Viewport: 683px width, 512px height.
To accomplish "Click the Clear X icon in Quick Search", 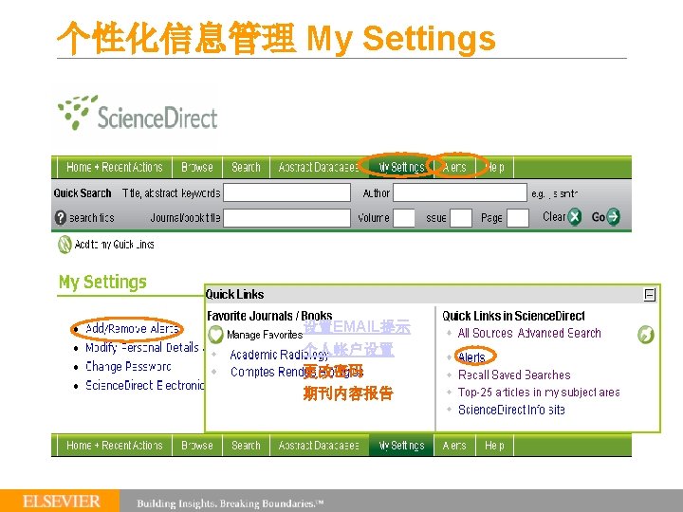I will [x=575, y=216].
